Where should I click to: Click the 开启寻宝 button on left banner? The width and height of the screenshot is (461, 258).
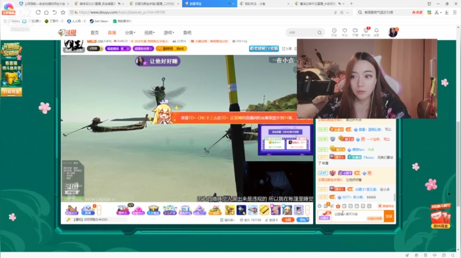(x=12, y=91)
